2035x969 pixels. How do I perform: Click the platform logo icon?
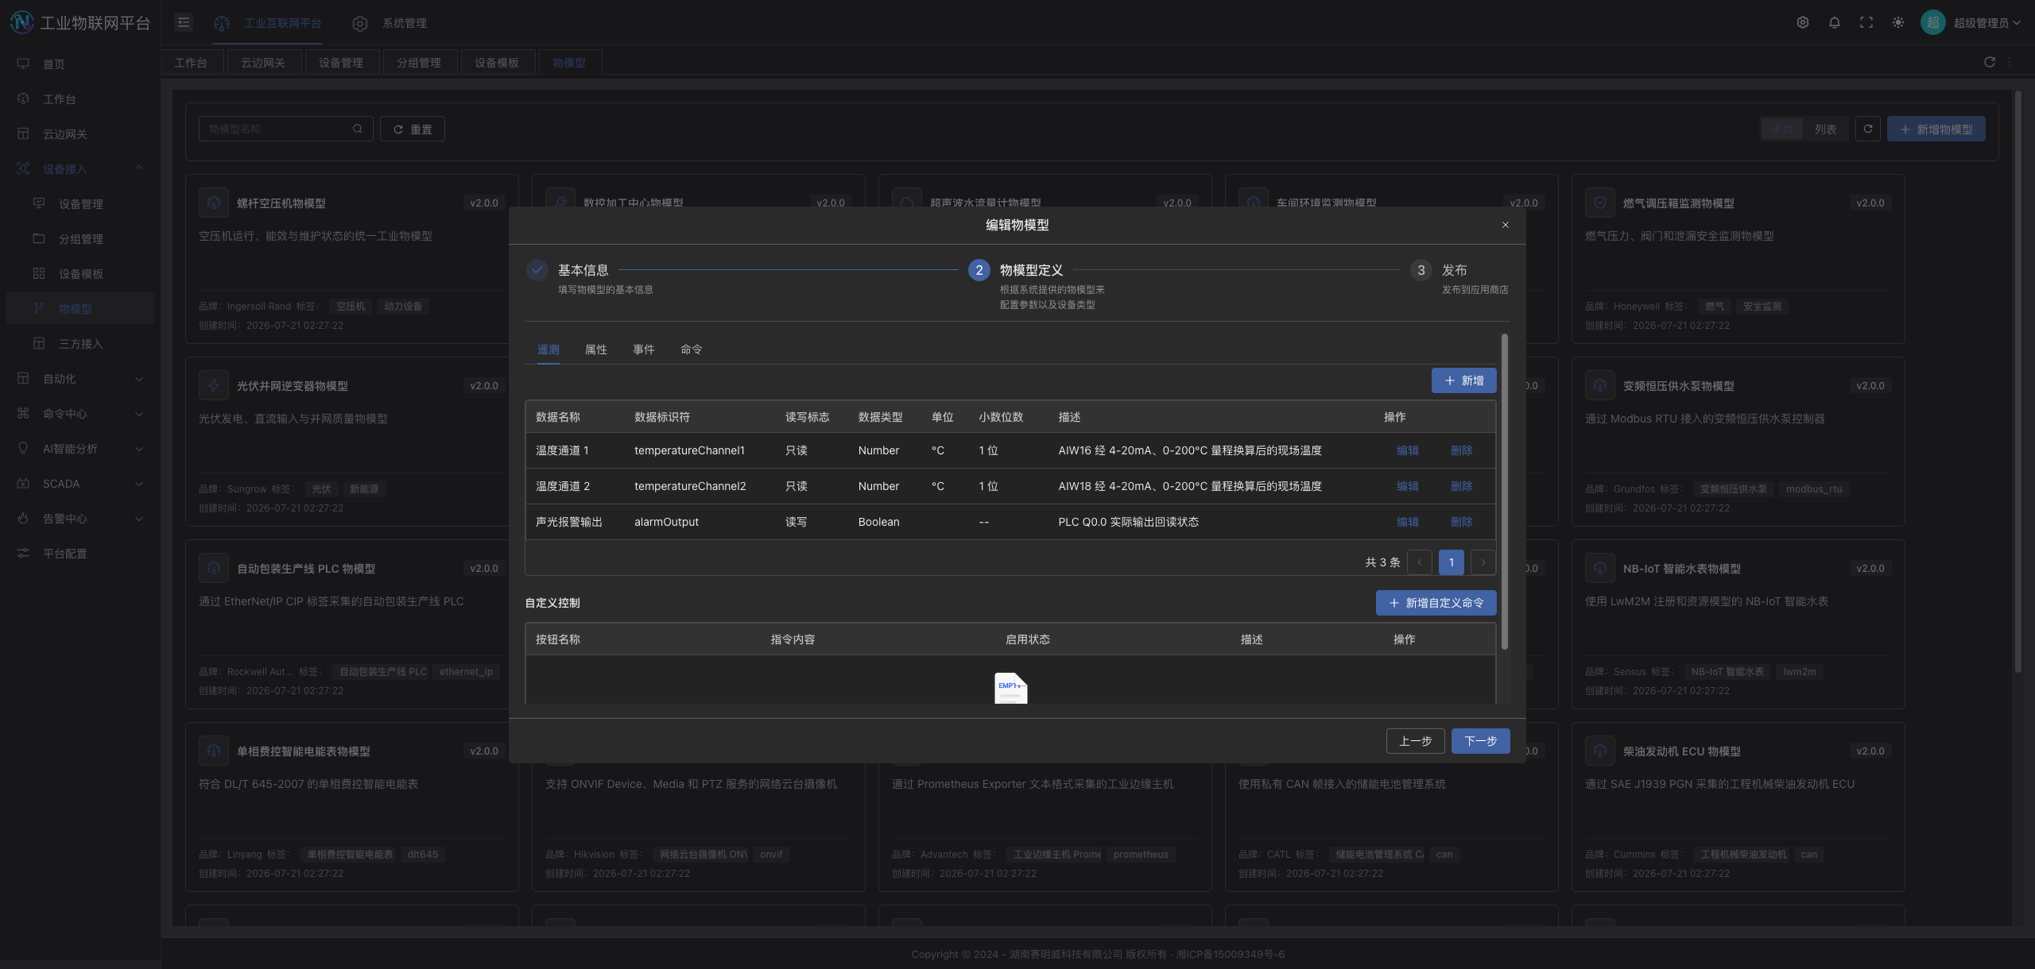pyautogui.click(x=21, y=22)
